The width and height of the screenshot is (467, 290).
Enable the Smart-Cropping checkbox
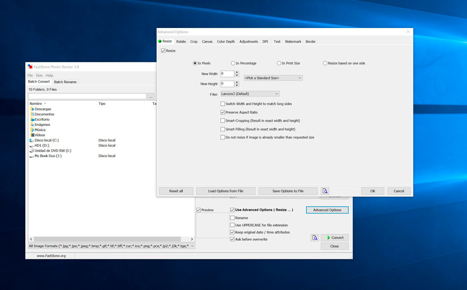point(223,121)
